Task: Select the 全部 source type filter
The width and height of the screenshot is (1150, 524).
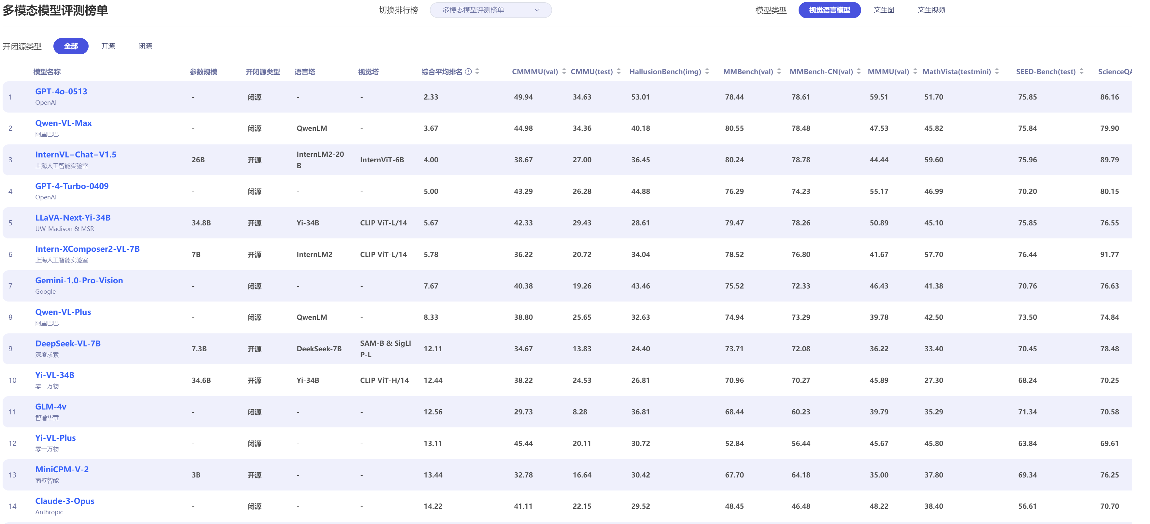Action: pyautogui.click(x=71, y=47)
